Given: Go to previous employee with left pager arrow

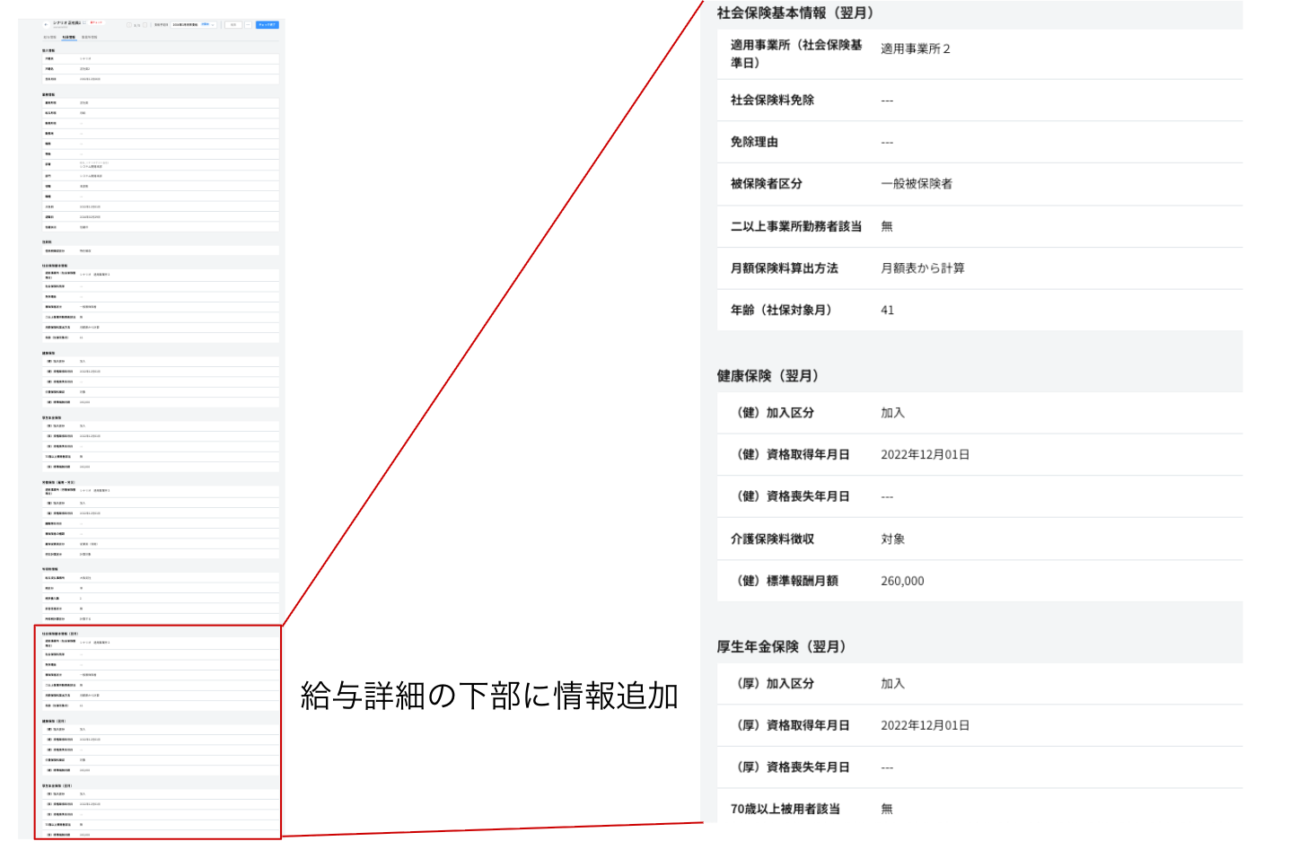Looking at the screenshot, I should [129, 25].
